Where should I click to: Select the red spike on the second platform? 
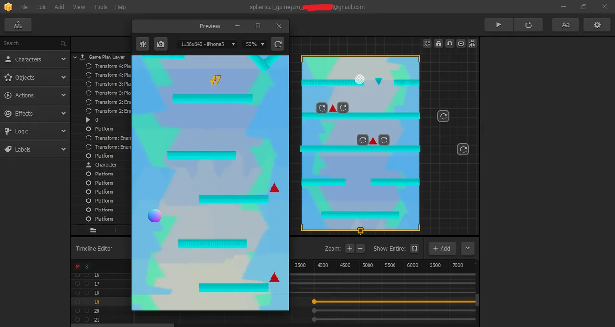point(332,108)
